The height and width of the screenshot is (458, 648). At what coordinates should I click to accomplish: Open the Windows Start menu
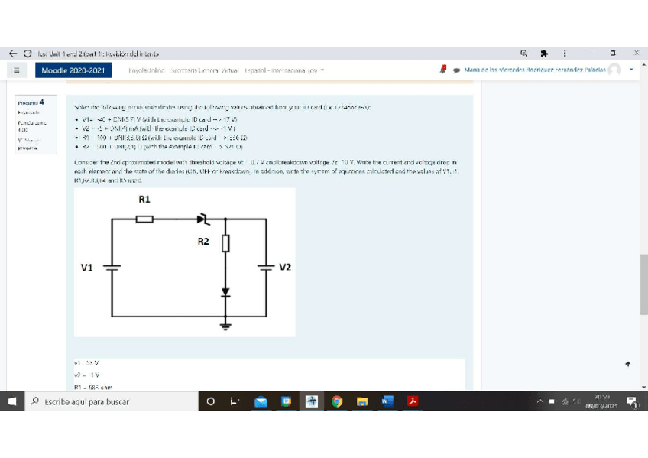click(12, 401)
